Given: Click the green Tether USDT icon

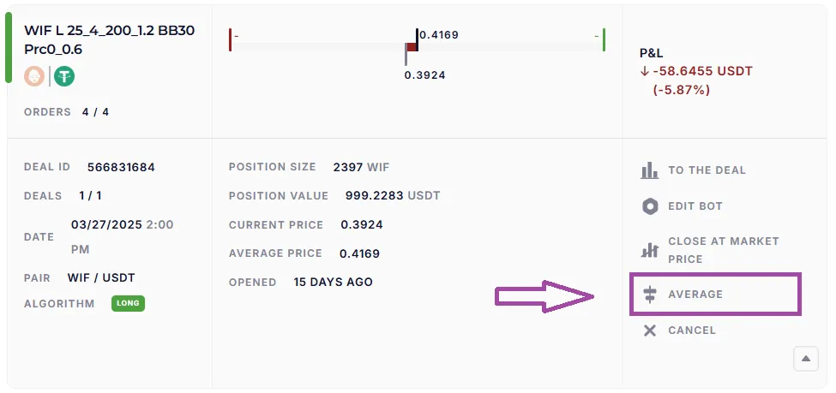Looking at the screenshot, I should (64, 76).
